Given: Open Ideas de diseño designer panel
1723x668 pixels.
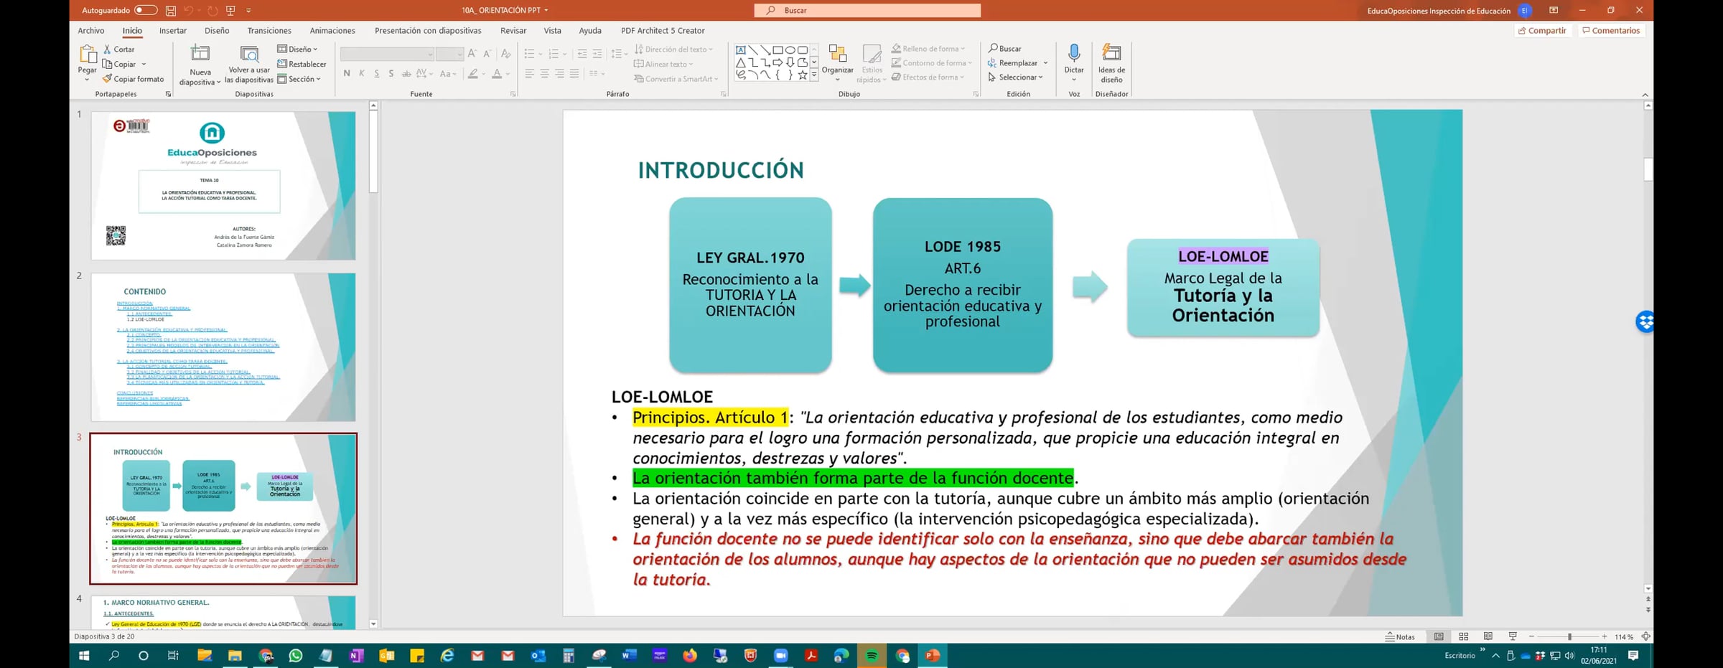Looking at the screenshot, I should pos(1111,54).
